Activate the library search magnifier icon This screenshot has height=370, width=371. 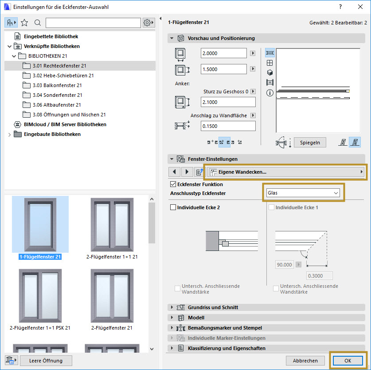point(37,23)
